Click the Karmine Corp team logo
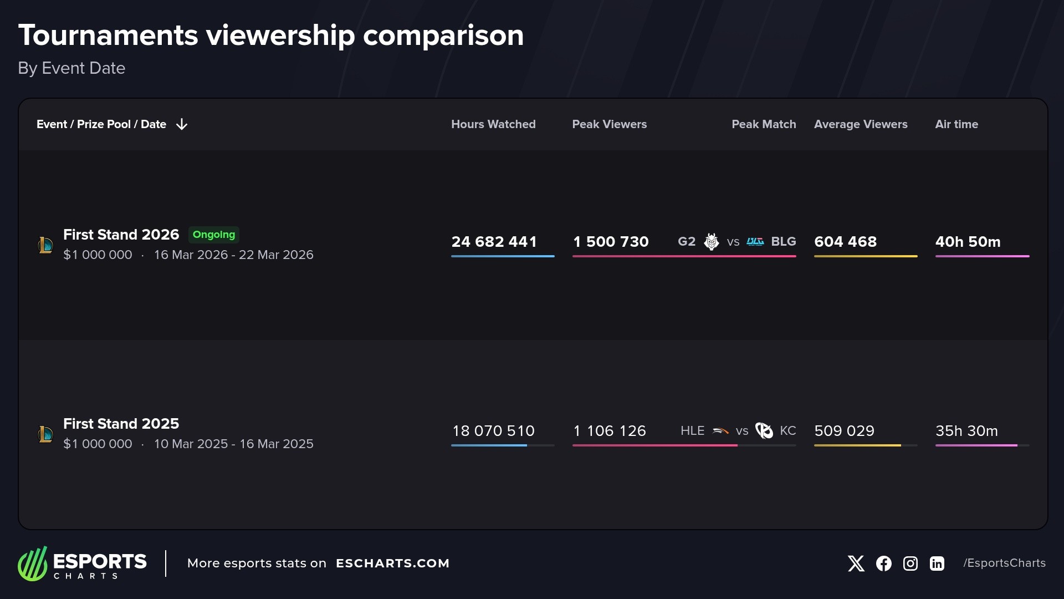Viewport: 1064px width, 599px height. coord(764,431)
